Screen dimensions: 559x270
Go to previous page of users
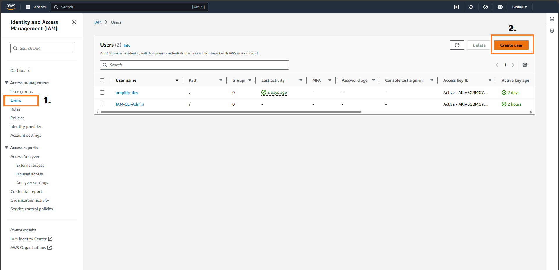(497, 65)
